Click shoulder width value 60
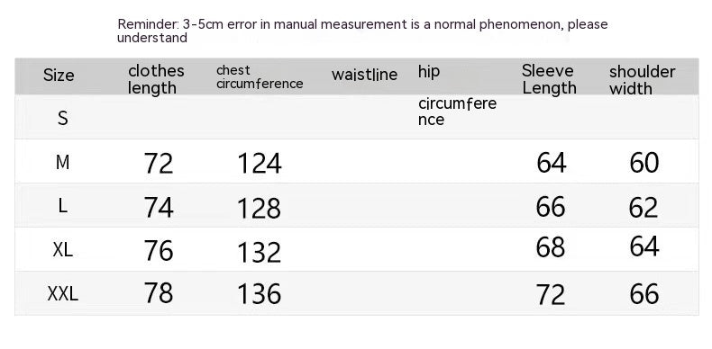 644,162
